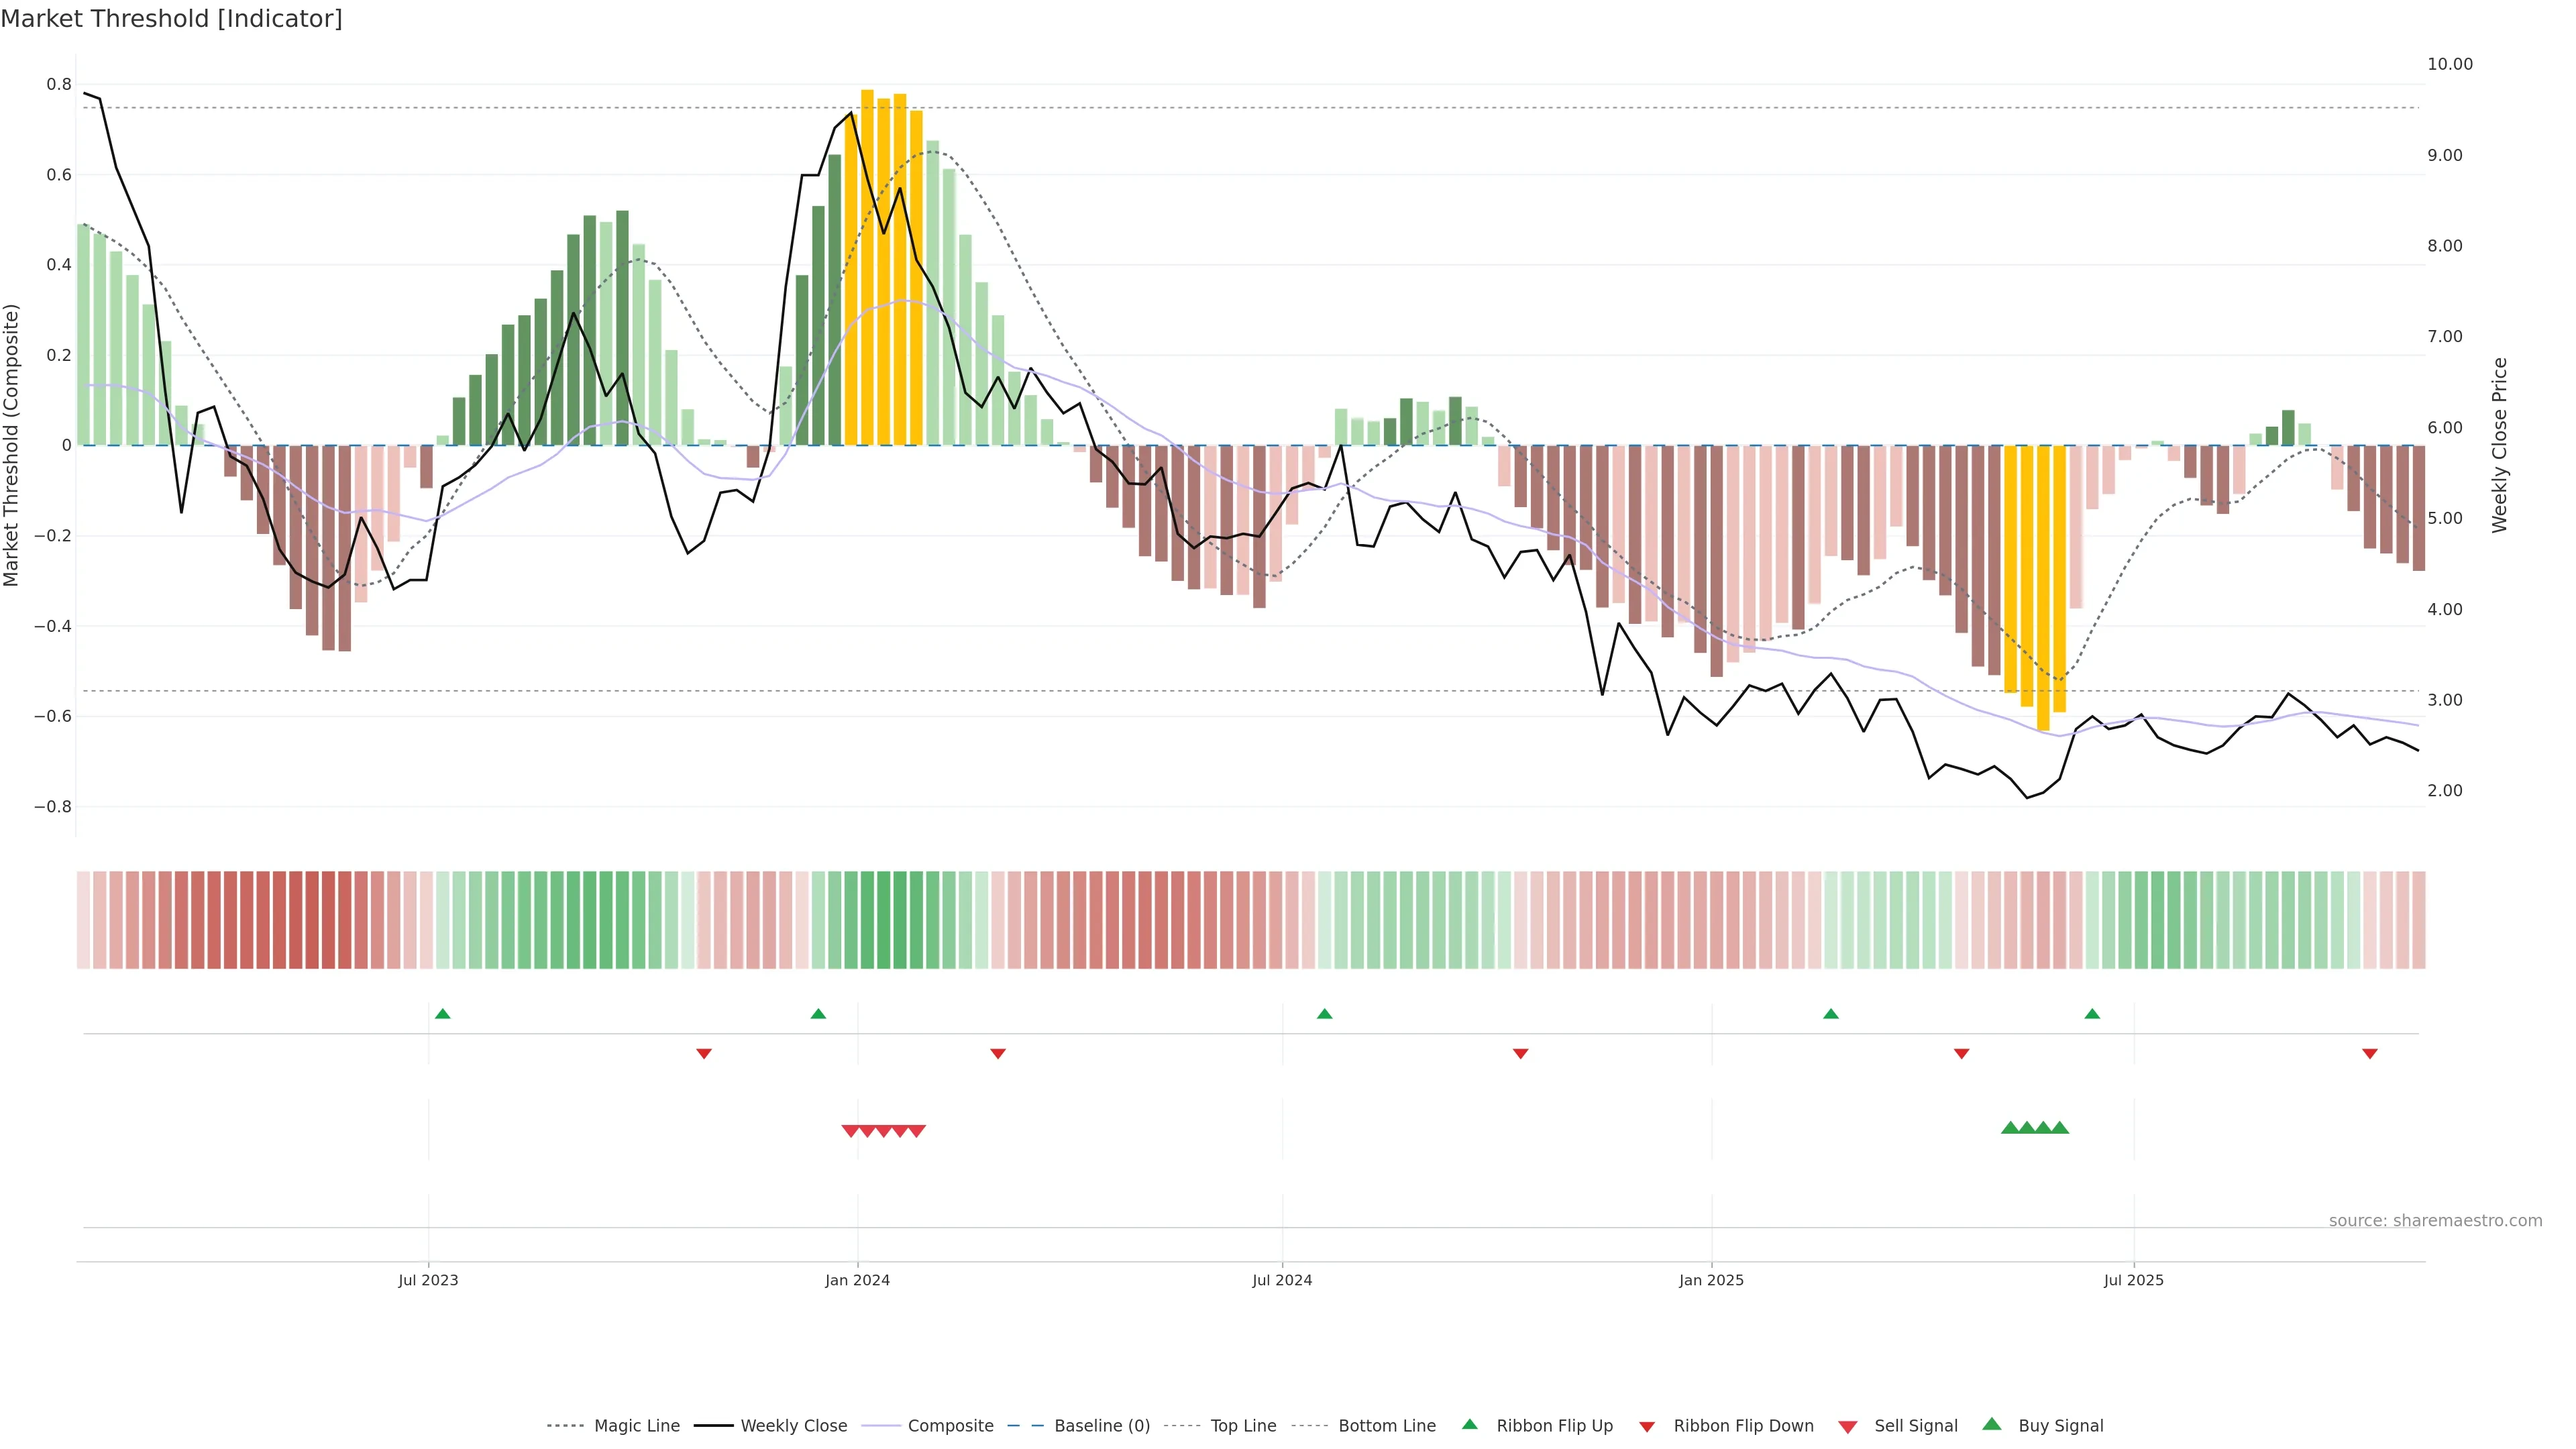The width and height of the screenshot is (2576, 1449).
Task: Click leftmost red sell signal triangle
Action: 850,1131
